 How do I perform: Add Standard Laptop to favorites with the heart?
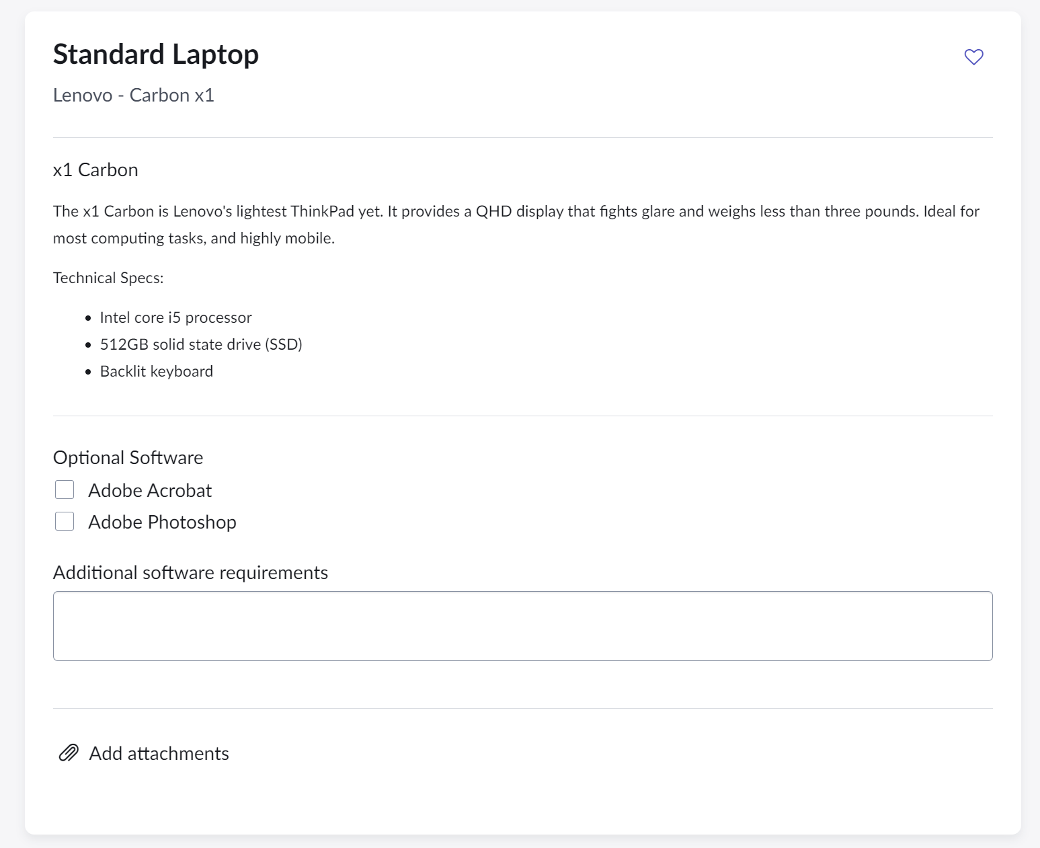[x=973, y=57]
